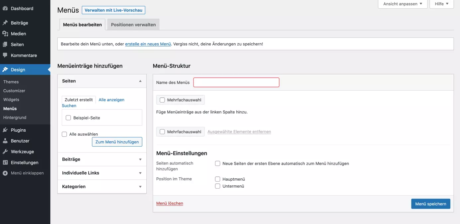Open Themes in Design submenu
460x224 pixels.
click(11, 82)
